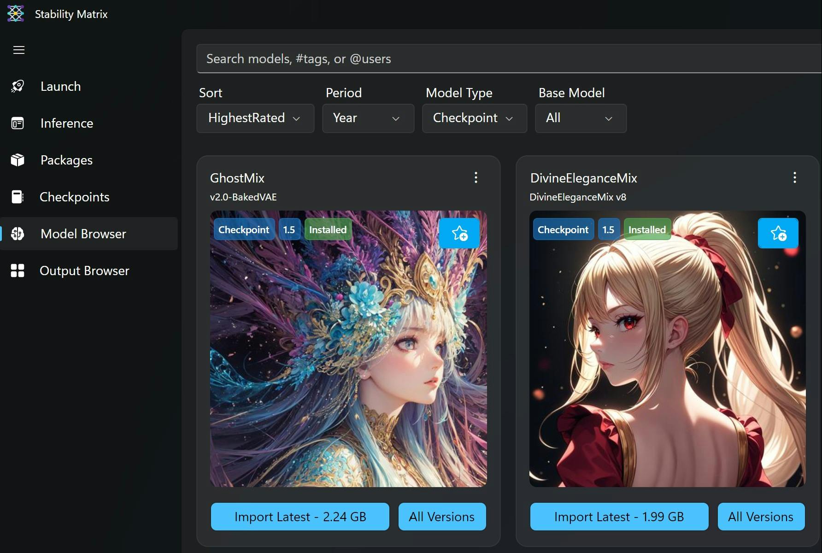822x553 pixels.
Task: Click the 1.5 badge on DivineEleganceMix
Action: pyautogui.click(x=609, y=229)
